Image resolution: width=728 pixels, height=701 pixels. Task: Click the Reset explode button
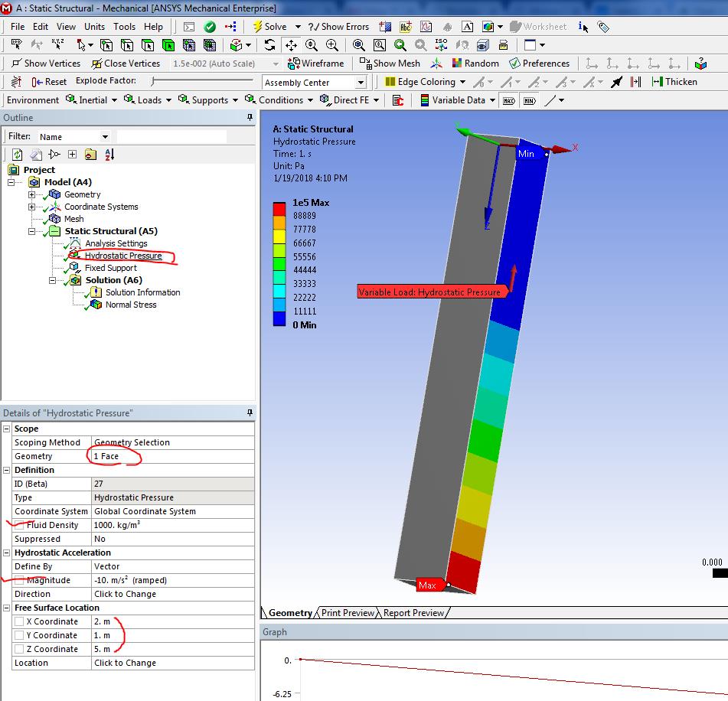coord(49,82)
